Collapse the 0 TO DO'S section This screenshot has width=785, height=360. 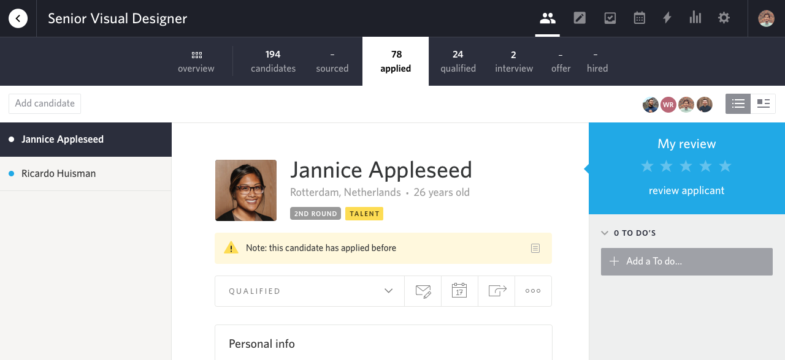pyautogui.click(x=605, y=233)
